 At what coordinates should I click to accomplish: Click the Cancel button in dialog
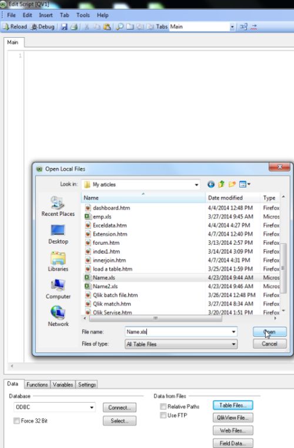[269, 344]
